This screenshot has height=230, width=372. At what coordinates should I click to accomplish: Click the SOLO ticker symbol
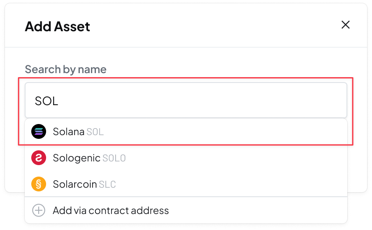coord(114,159)
